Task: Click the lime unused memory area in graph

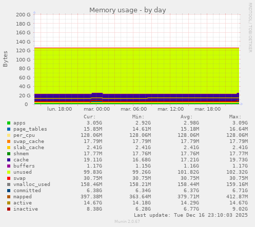Action: (137, 71)
